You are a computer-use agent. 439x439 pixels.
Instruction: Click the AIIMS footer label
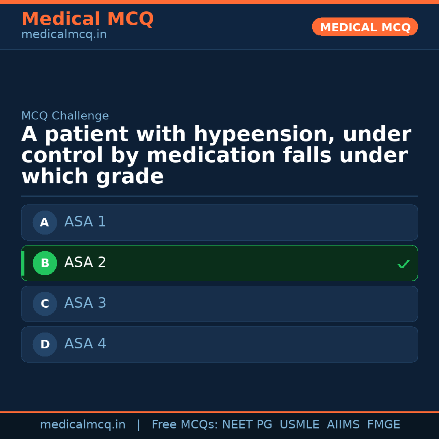pos(343,425)
